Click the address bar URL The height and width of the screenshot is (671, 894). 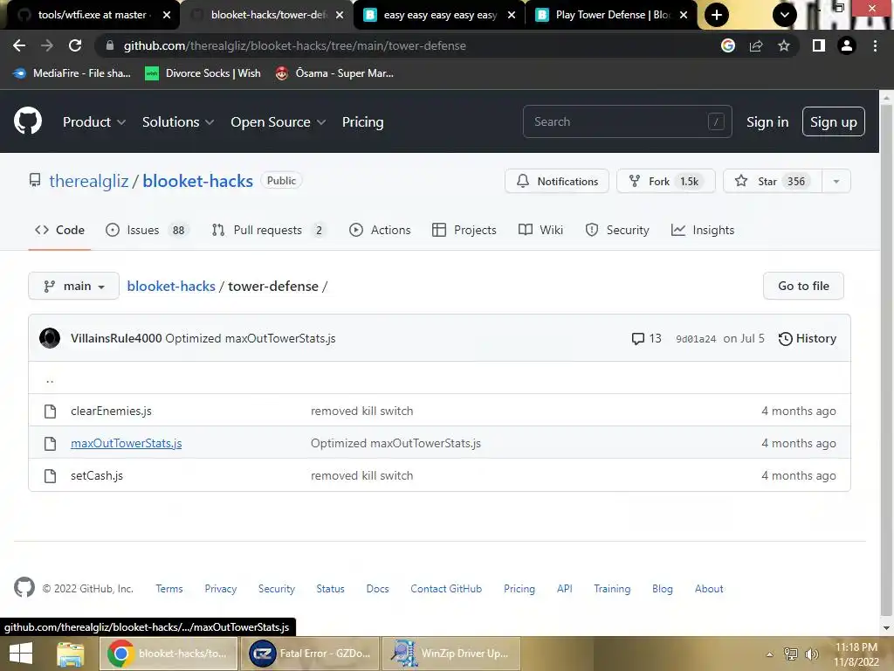click(x=295, y=45)
